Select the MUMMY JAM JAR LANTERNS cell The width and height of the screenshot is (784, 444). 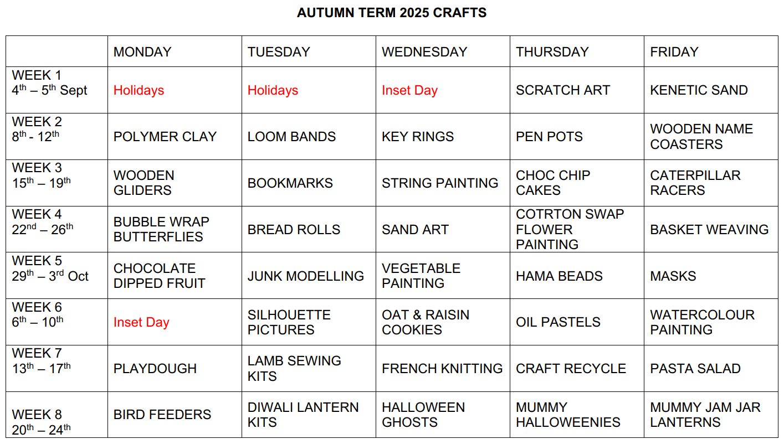click(705, 415)
